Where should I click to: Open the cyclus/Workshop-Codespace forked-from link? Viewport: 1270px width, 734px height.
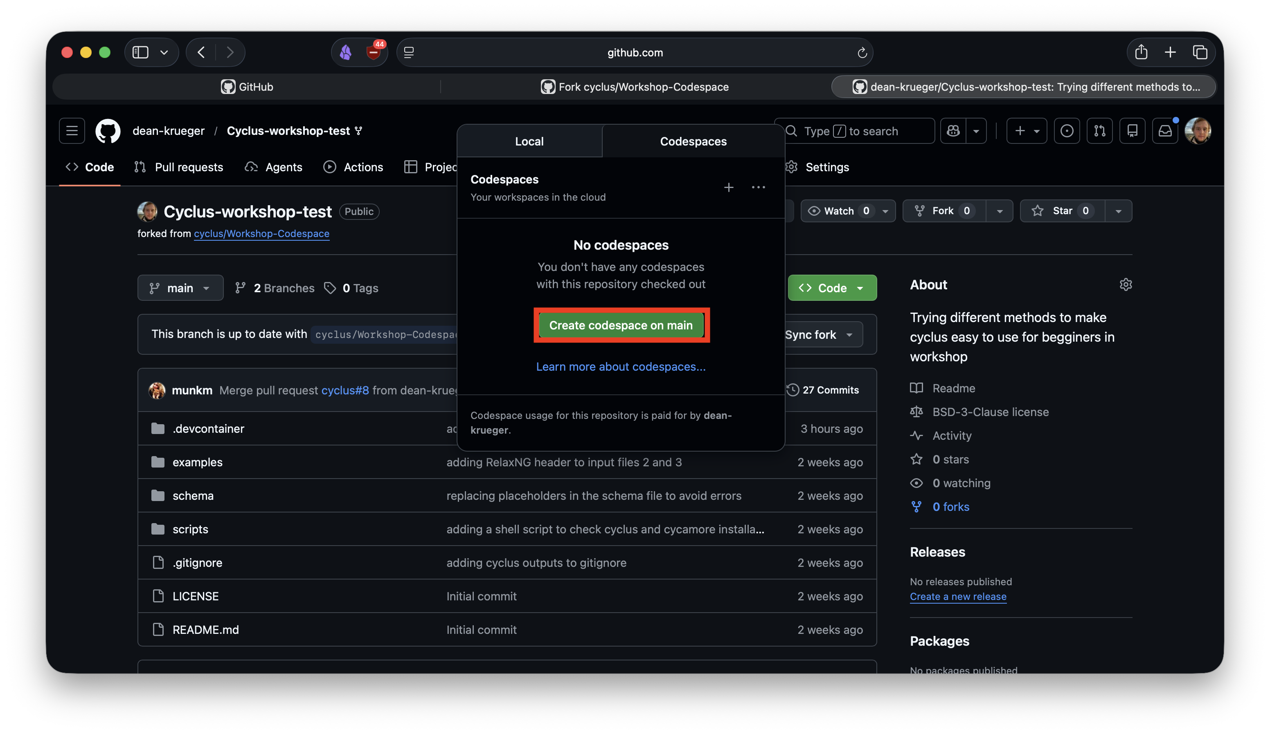261,234
